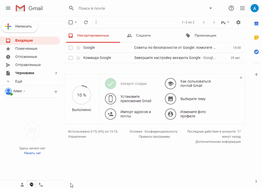The height and width of the screenshot is (188, 262).
Task: Open the Конфиденциальность link
Action: pyautogui.click(x=161, y=132)
